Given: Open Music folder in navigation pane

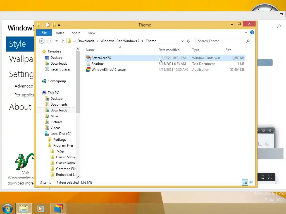Looking at the screenshot, I should click(55, 116).
